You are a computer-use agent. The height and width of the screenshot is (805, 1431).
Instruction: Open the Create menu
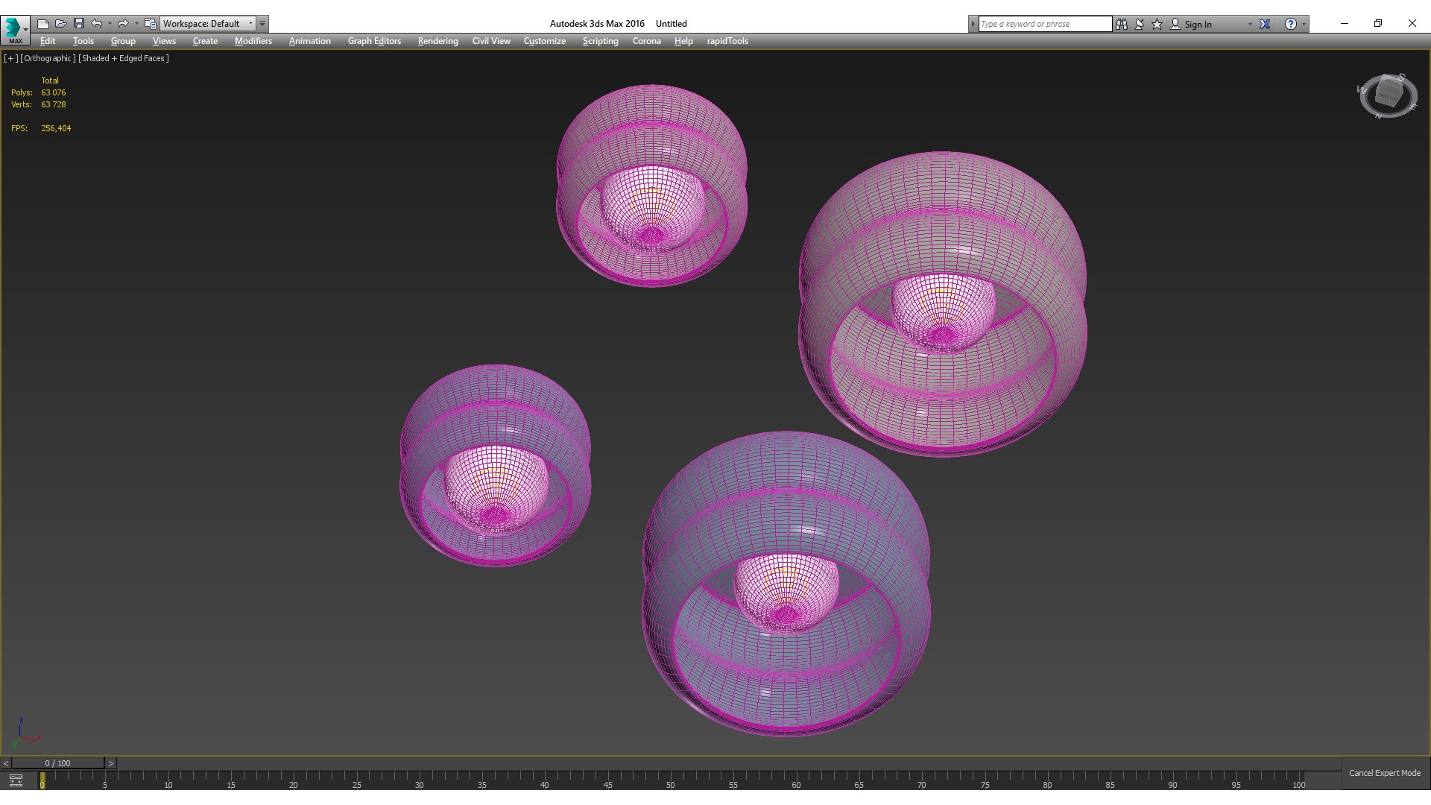(x=205, y=41)
